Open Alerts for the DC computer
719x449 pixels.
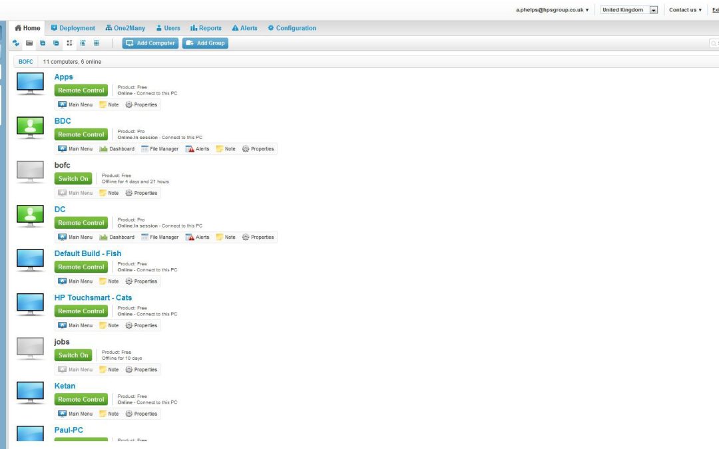point(197,237)
